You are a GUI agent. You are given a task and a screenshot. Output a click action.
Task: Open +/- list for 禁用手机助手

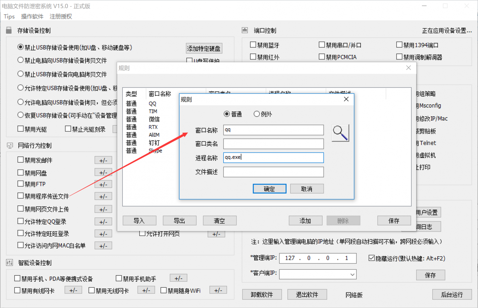pyautogui.click(x=178, y=278)
